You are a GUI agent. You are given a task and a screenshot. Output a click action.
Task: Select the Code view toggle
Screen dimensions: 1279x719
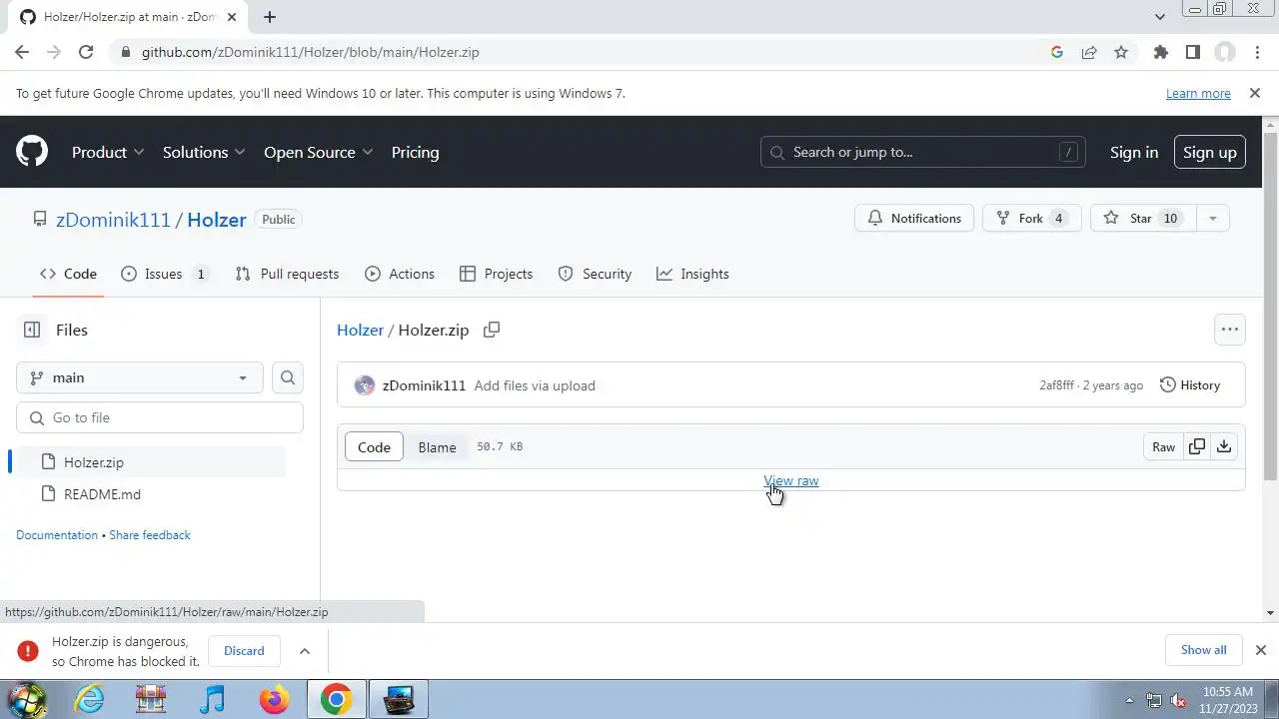pos(374,447)
